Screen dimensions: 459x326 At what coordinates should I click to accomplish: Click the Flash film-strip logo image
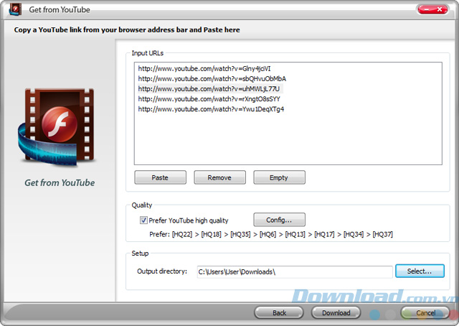(x=57, y=127)
